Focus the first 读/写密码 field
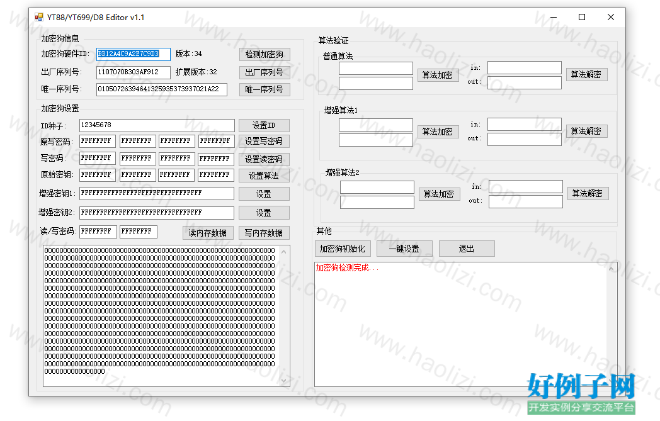The image size is (660, 421). point(98,232)
